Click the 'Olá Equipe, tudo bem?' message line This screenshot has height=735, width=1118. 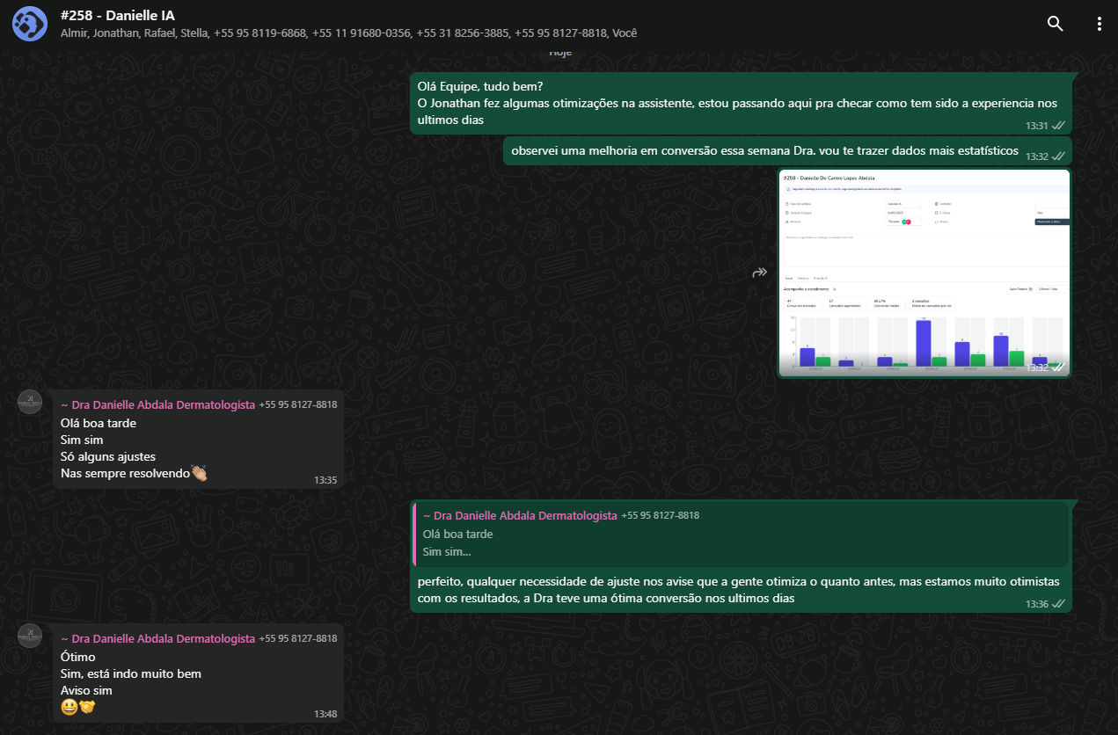coord(480,87)
